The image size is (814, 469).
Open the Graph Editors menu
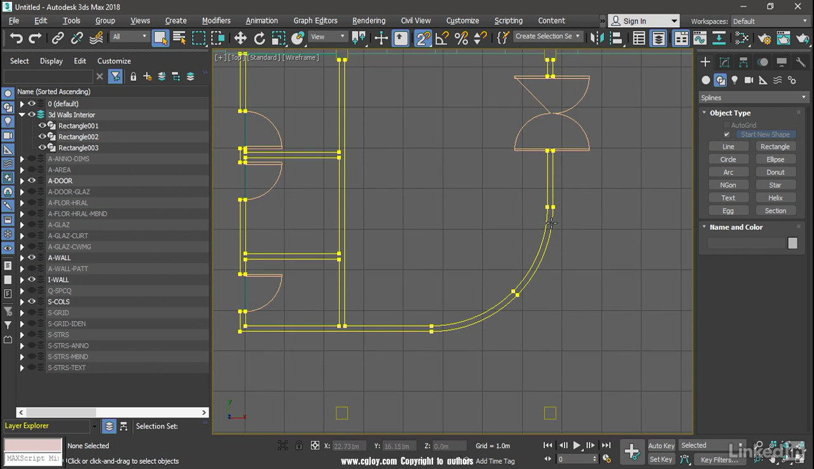tap(315, 20)
